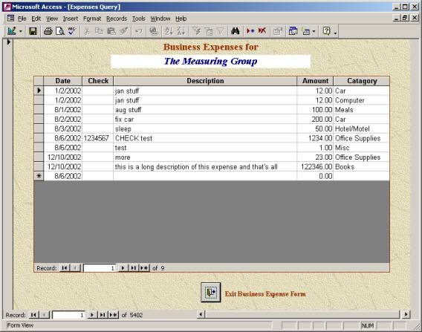This screenshot has height=332, width=422.
Task: Jump to last record in bottom navigator
Action: [x=103, y=315]
